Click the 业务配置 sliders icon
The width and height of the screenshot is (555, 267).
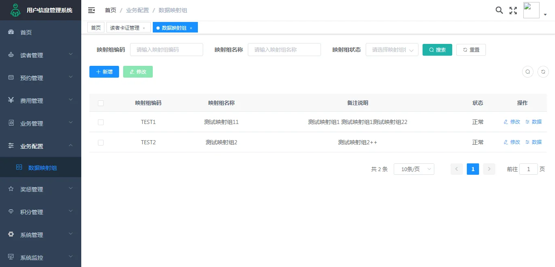(11, 146)
